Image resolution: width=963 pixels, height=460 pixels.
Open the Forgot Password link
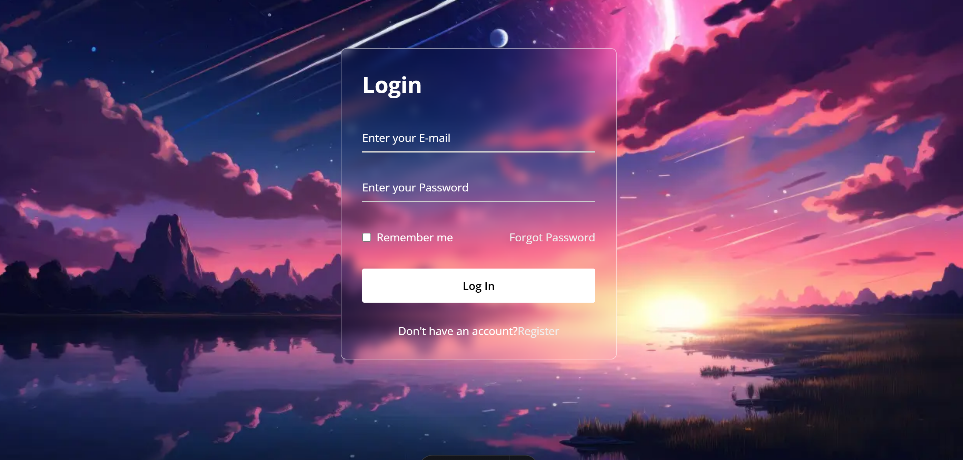tap(552, 237)
